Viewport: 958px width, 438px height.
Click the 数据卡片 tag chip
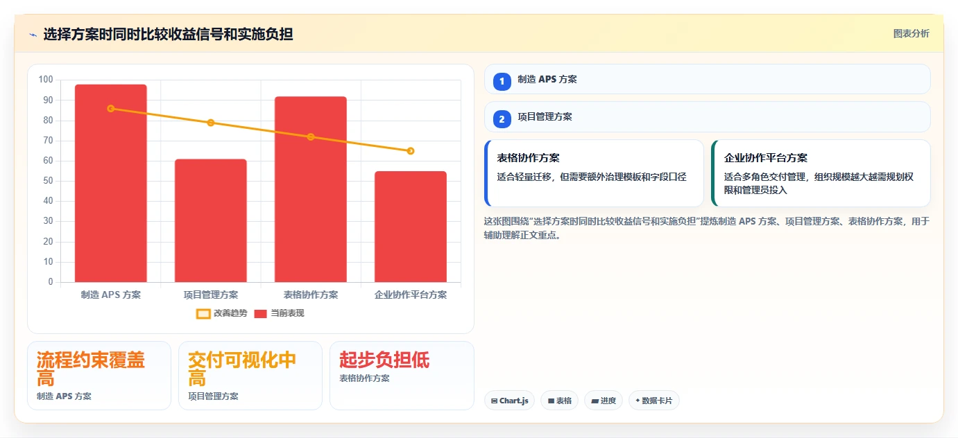(x=653, y=401)
